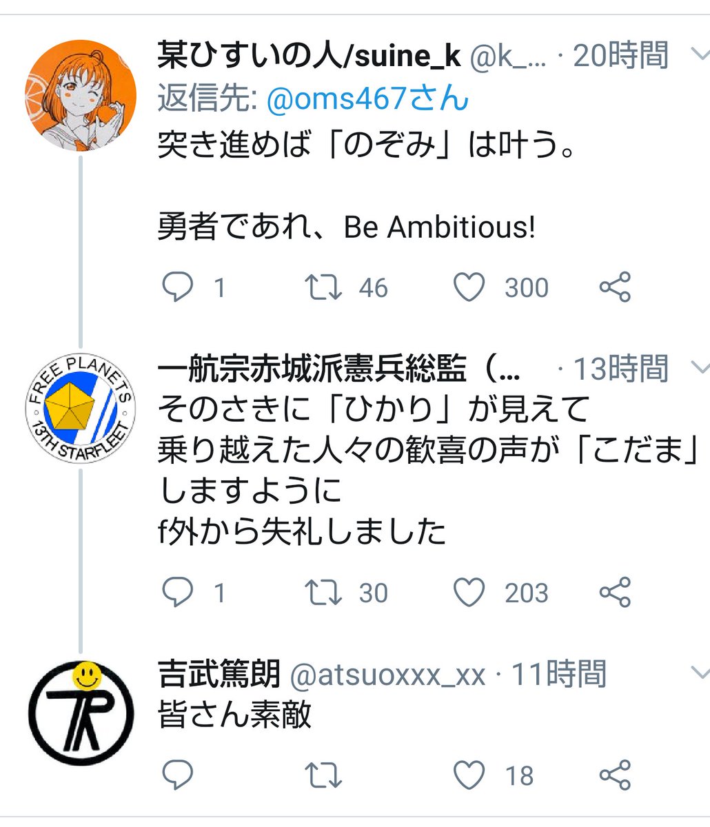View the orange anime girl avatar profile

click(81, 95)
